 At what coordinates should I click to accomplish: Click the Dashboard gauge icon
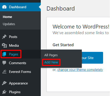[x=4, y=7]
